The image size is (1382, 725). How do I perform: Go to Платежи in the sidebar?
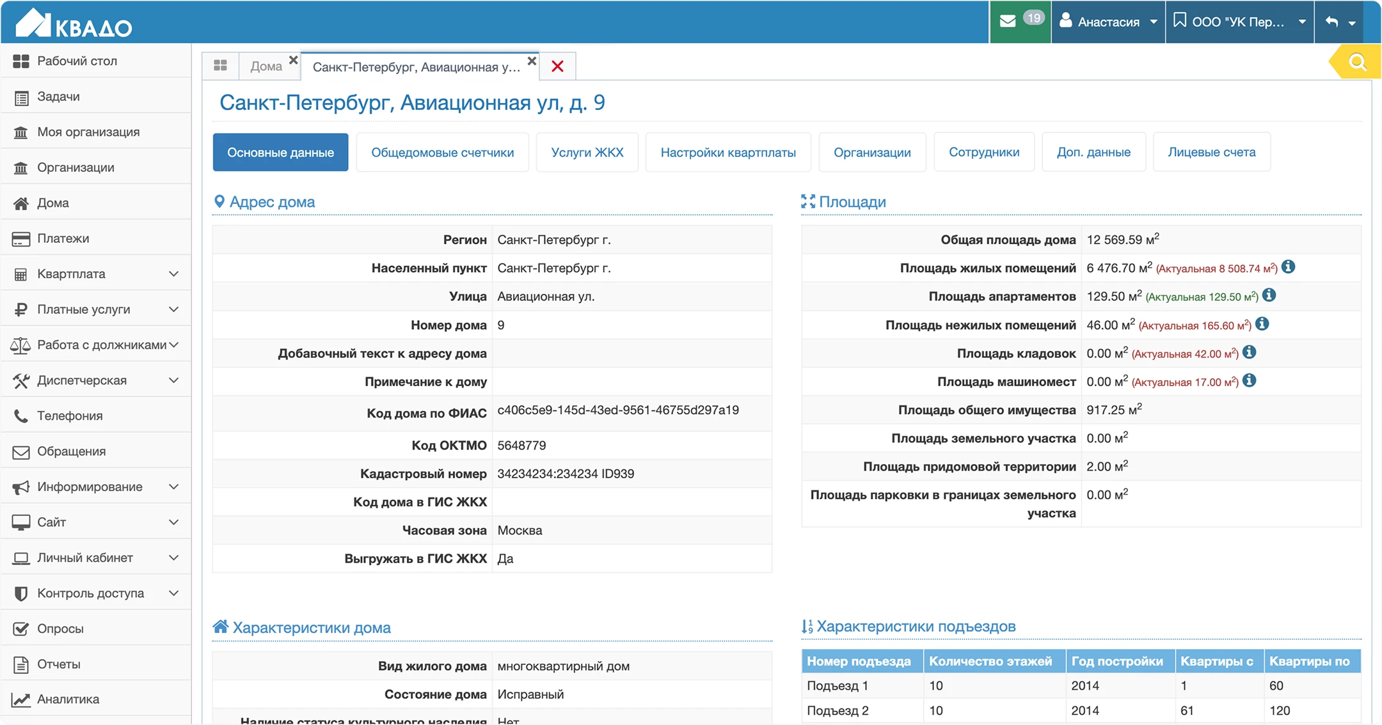click(63, 238)
